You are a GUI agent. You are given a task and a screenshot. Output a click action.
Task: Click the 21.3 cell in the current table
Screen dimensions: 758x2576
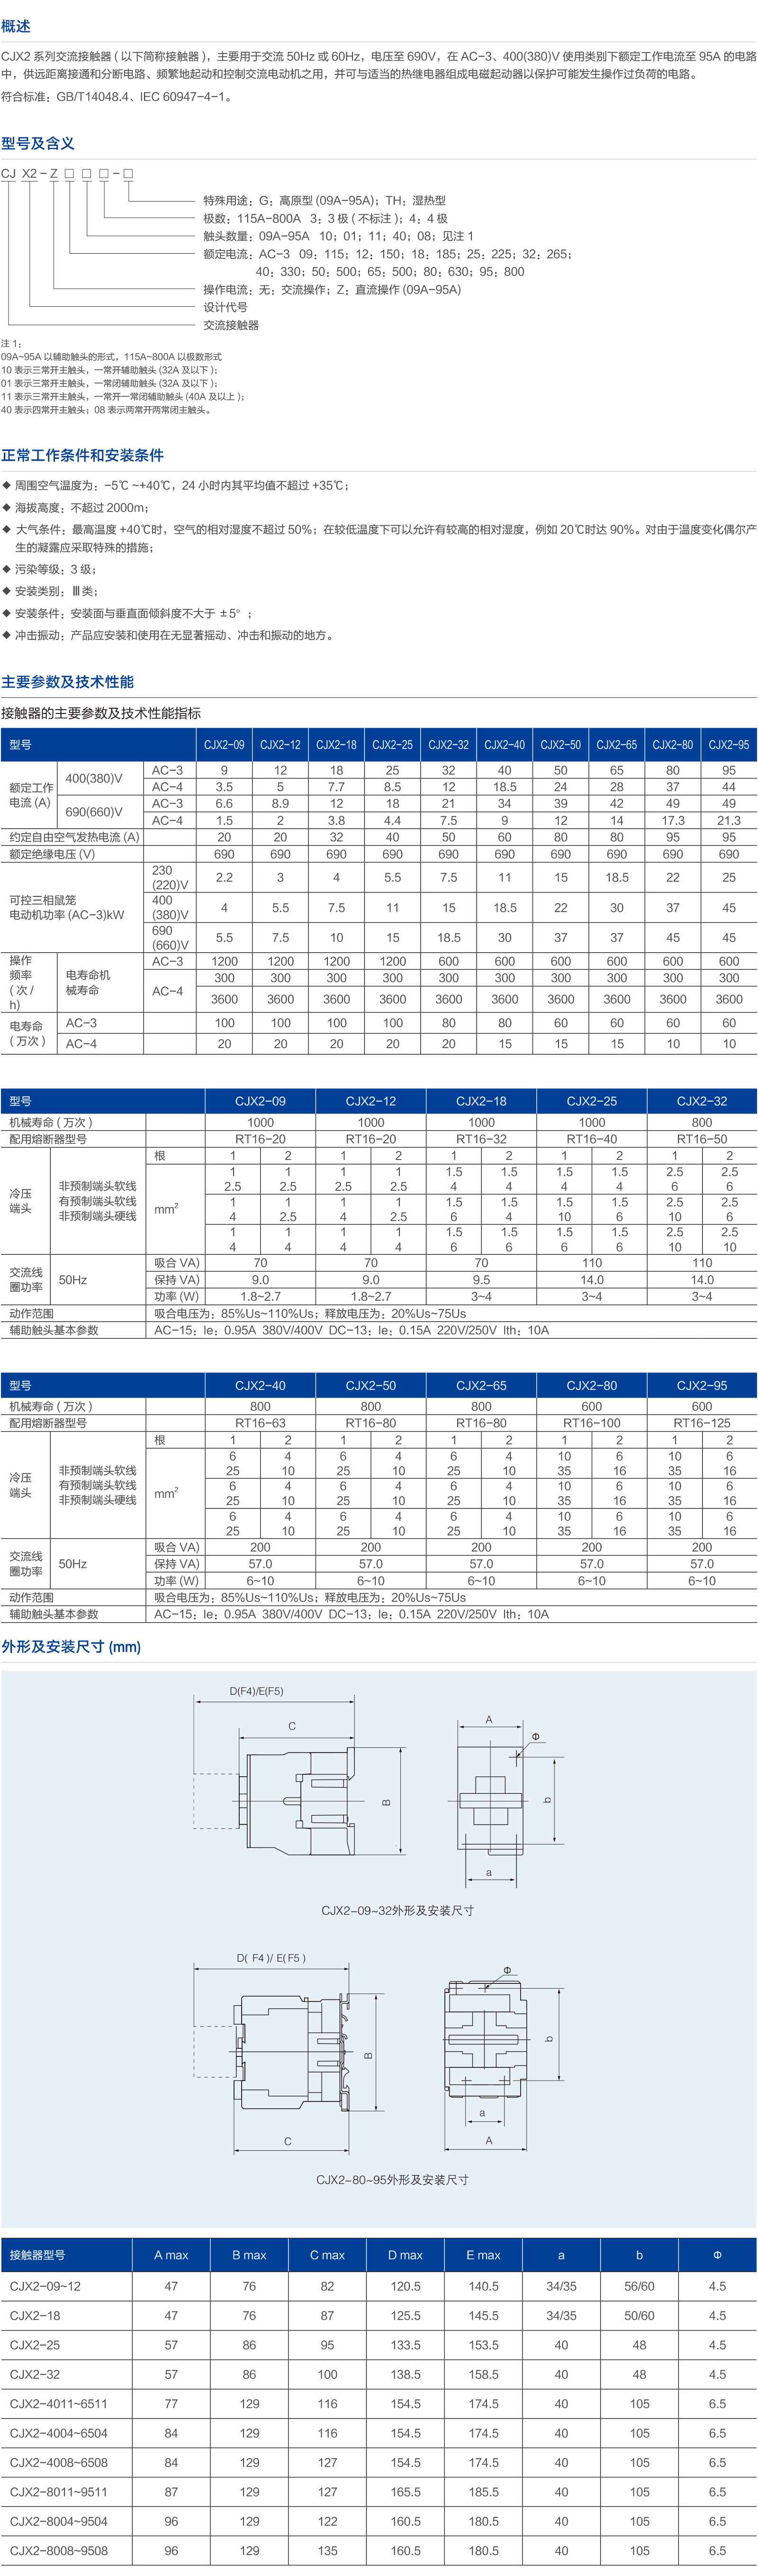[729, 820]
